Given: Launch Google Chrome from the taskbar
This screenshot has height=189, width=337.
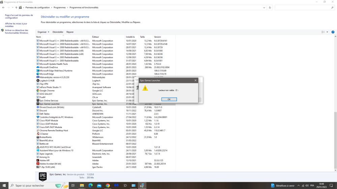Looking at the screenshot, I should (108, 186).
